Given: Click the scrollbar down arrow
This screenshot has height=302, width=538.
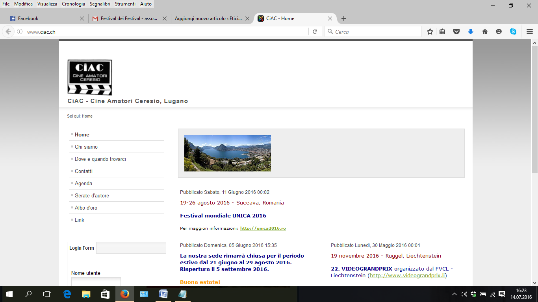Looking at the screenshot, I should pyautogui.click(x=534, y=283).
